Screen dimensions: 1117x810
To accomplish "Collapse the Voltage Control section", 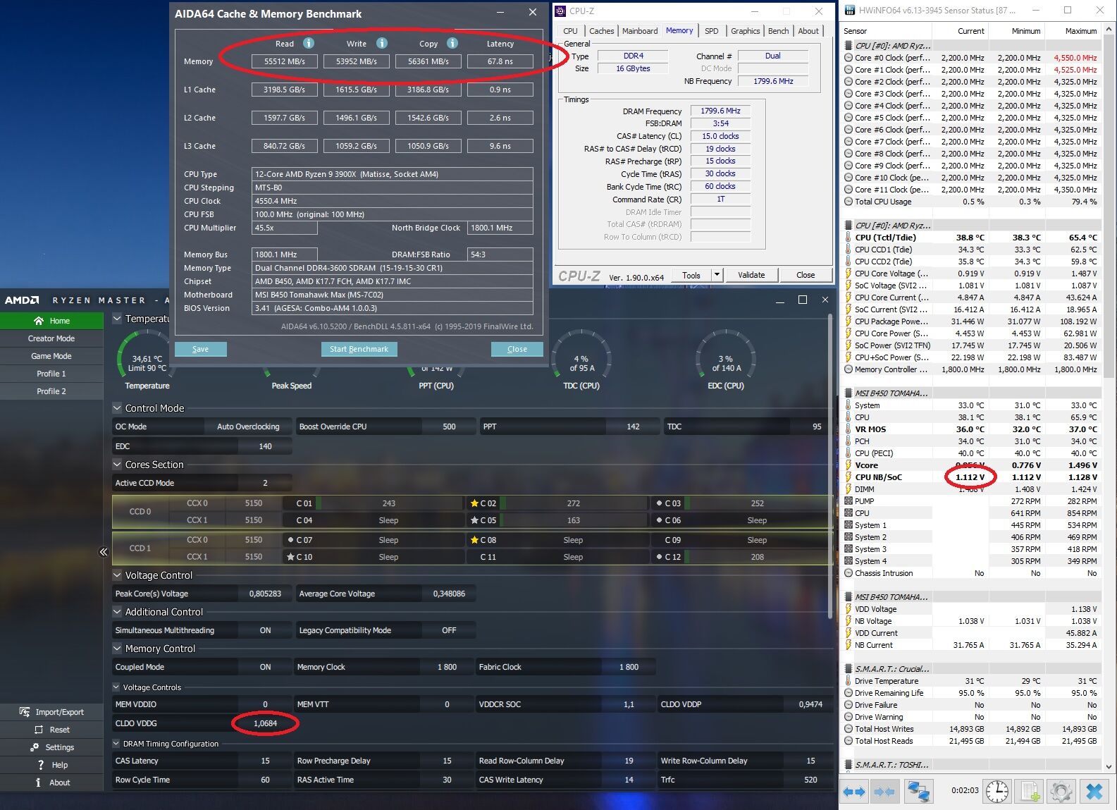I will (117, 575).
